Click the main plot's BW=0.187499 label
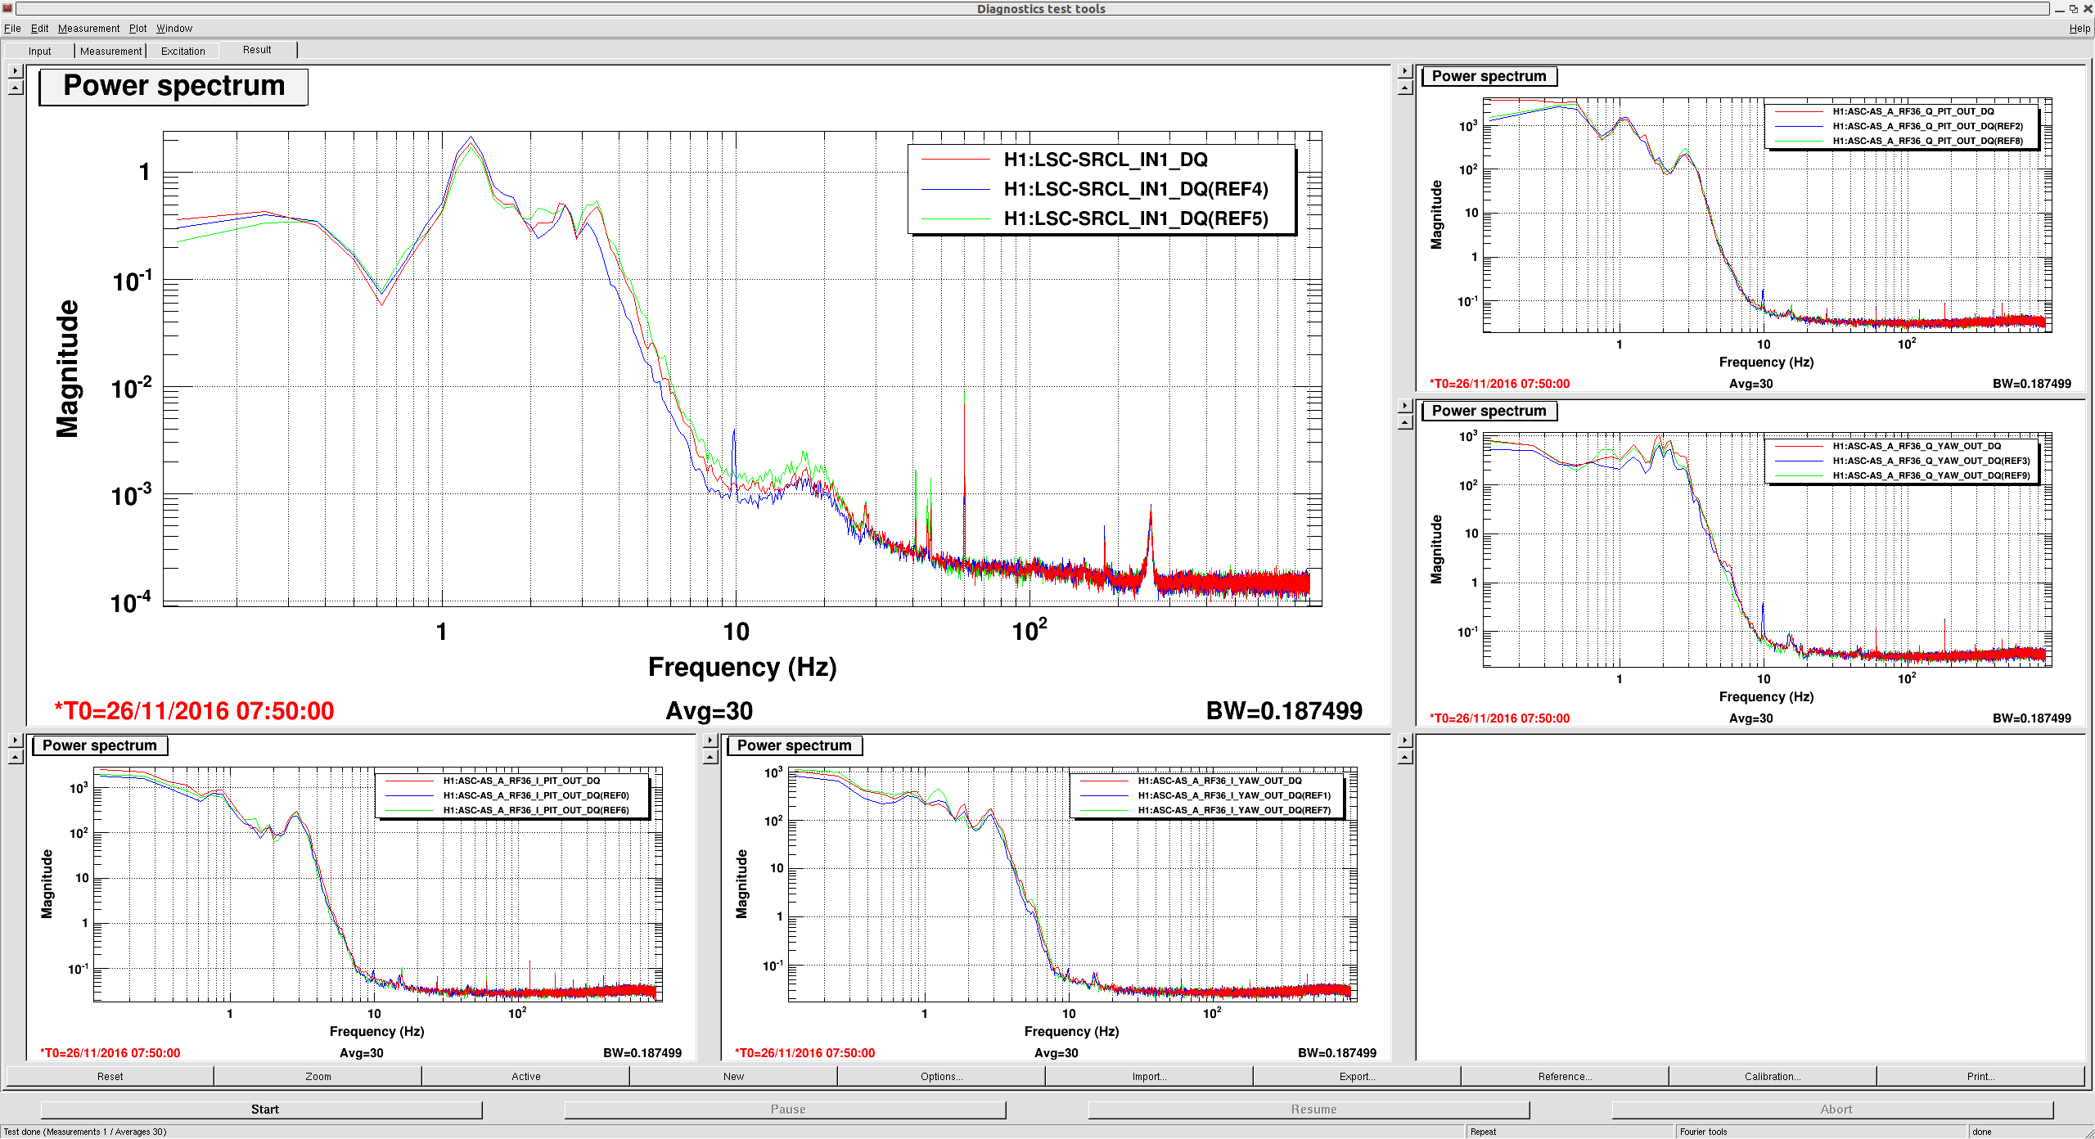Image resolution: width=2095 pixels, height=1139 pixels. pyautogui.click(x=1284, y=710)
